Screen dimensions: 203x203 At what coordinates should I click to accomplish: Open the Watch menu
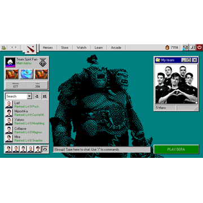click(x=81, y=47)
